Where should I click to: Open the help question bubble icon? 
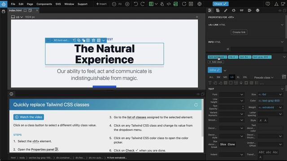click(268, 4)
